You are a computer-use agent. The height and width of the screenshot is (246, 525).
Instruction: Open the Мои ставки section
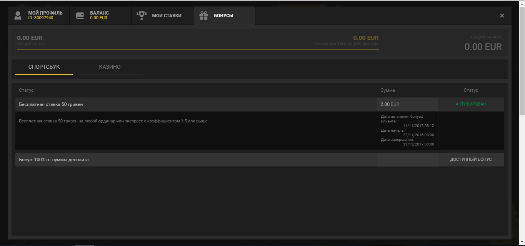coord(162,15)
